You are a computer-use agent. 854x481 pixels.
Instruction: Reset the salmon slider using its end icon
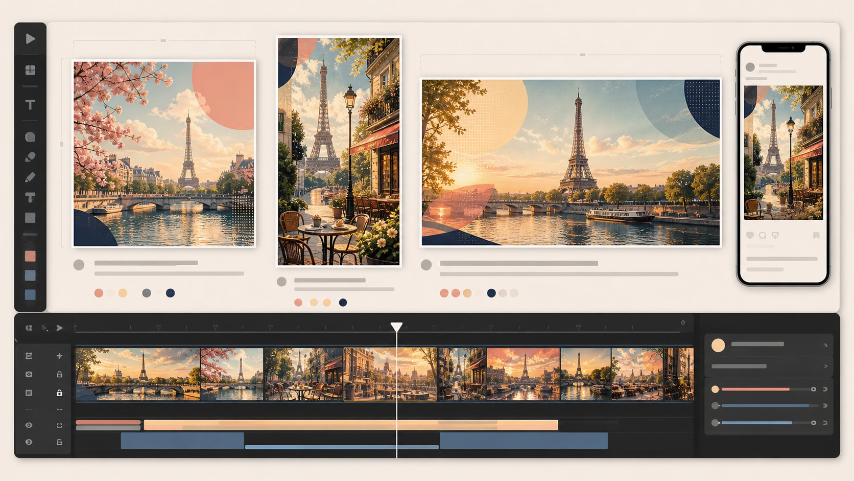coord(825,390)
